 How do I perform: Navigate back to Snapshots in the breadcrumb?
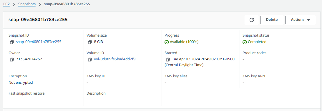tap(27, 4)
